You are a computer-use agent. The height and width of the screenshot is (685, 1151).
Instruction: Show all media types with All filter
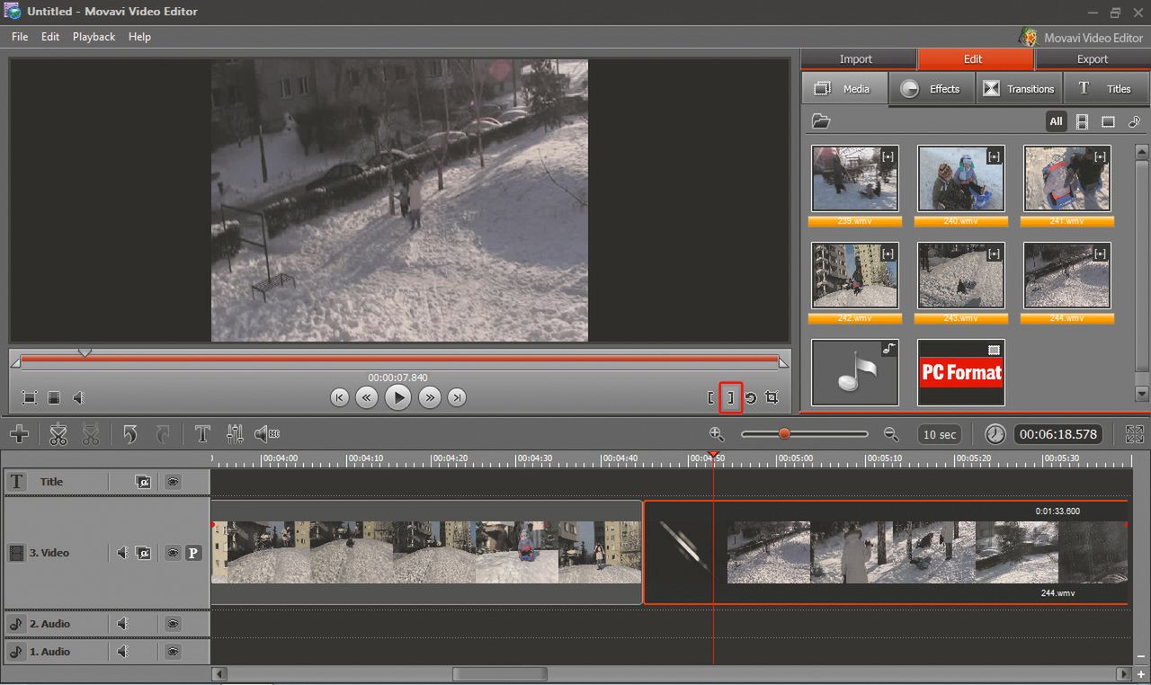coord(1056,121)
